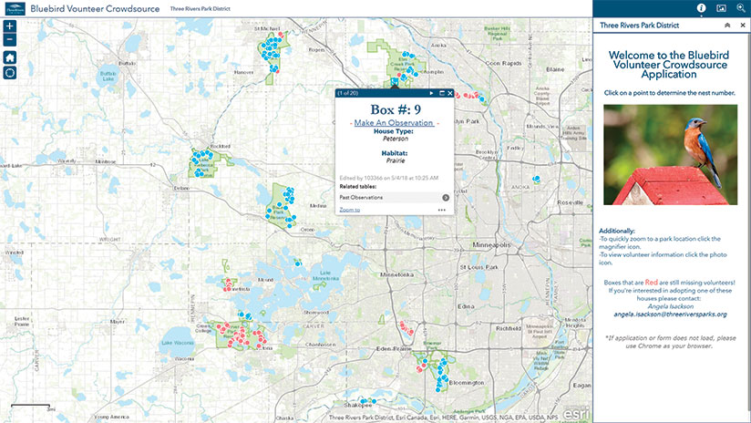Click the '(1 of 20)' popup counter
The width and height of the screenshot is (751, 423).
click(x=348, y=93)
